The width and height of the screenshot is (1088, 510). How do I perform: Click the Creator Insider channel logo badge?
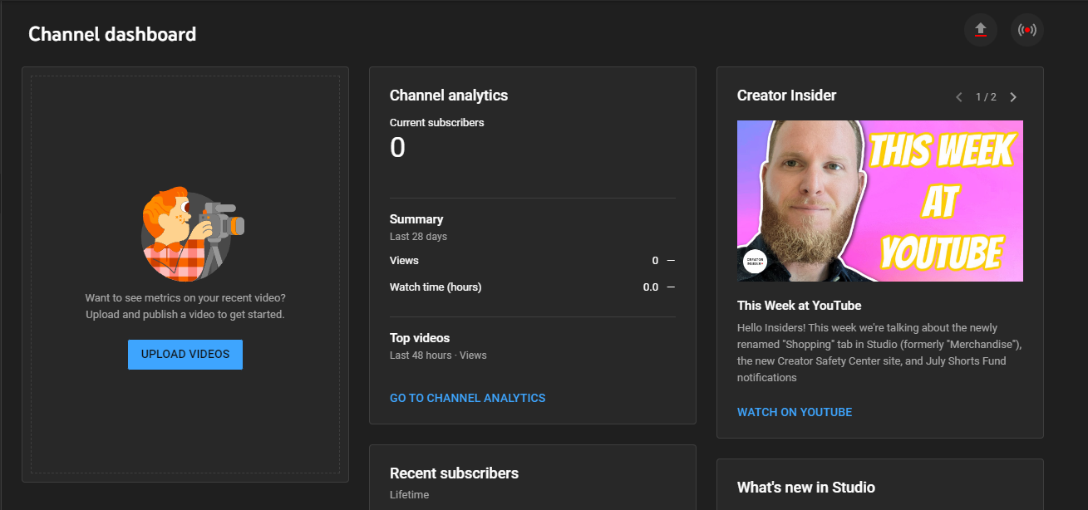755,261
